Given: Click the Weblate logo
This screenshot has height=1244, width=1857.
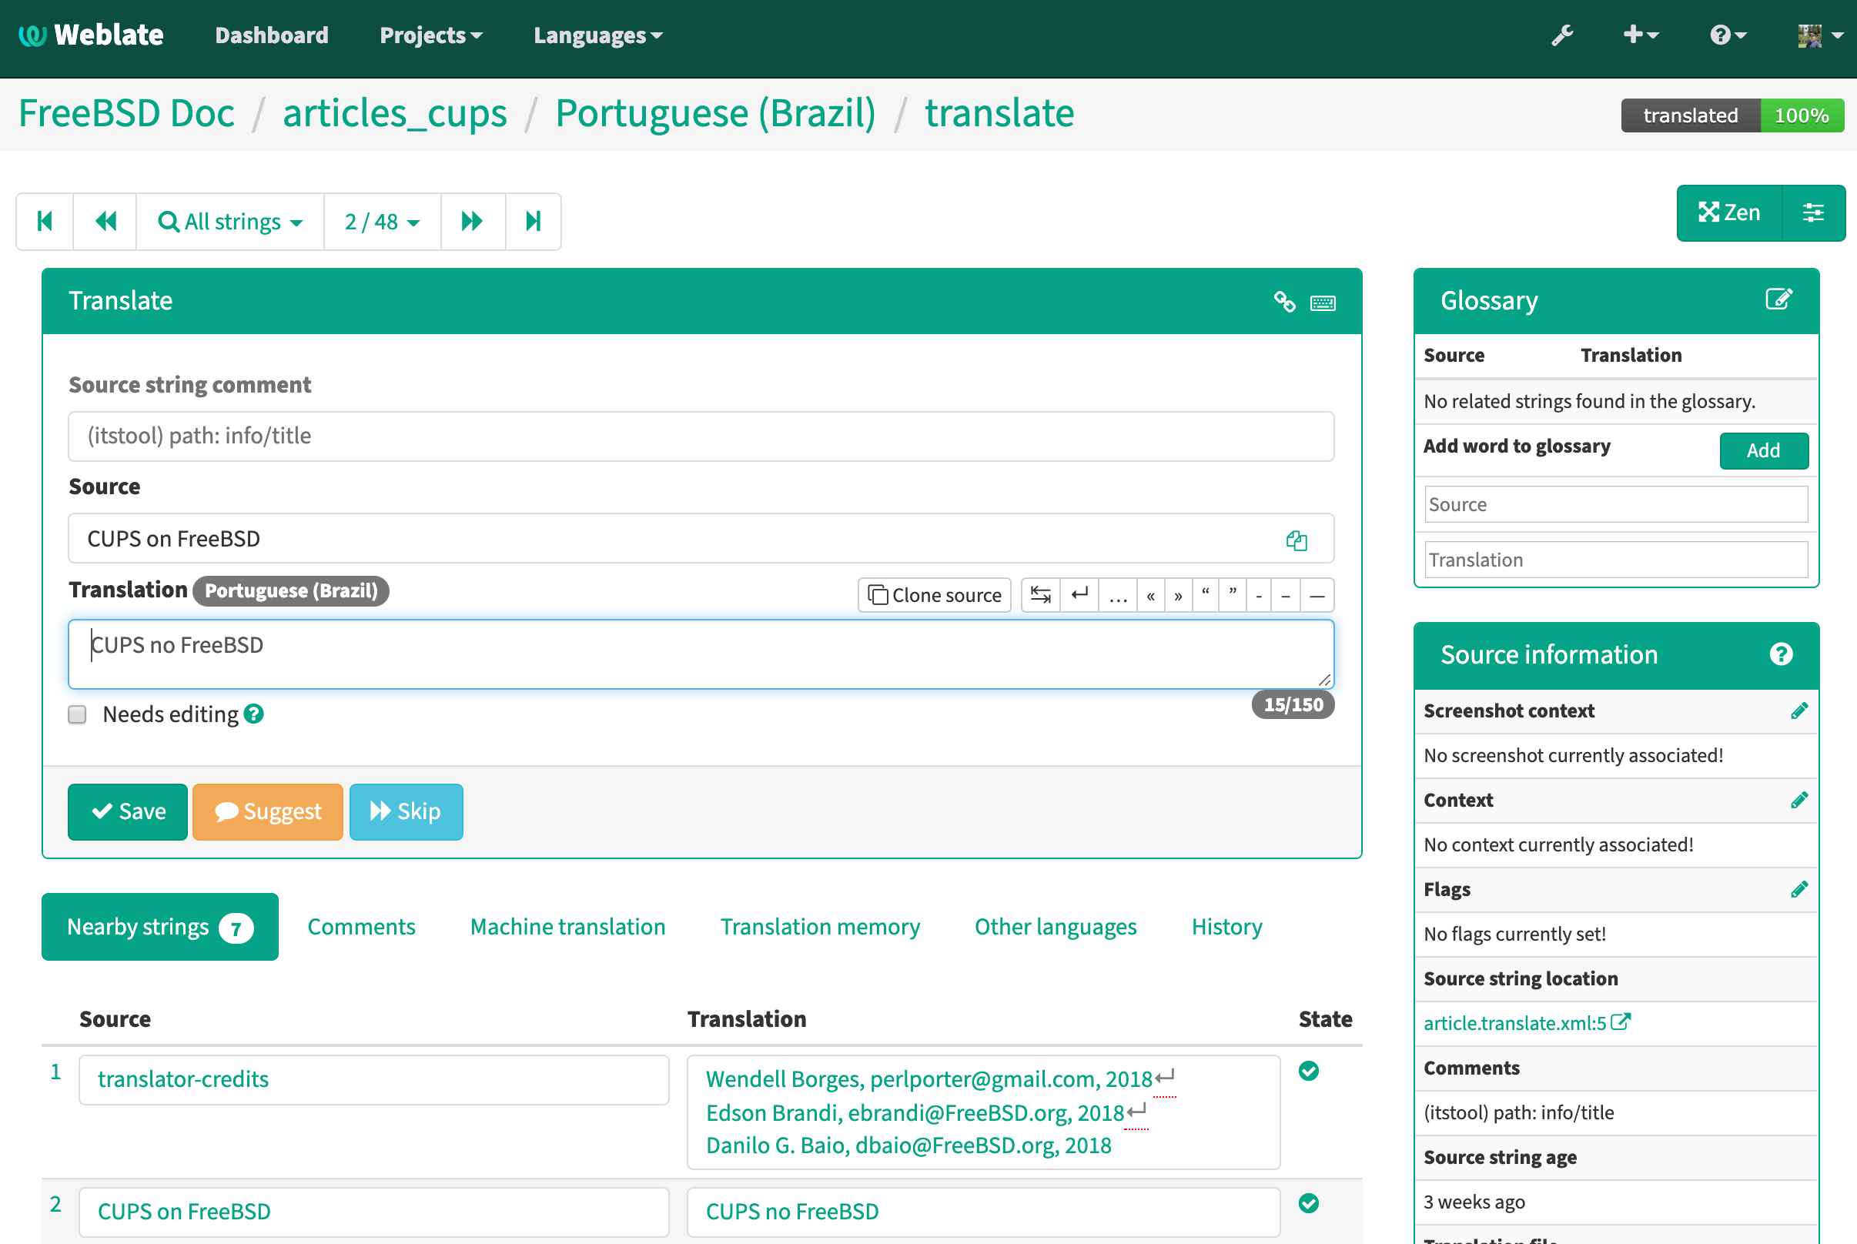Looking at the screenshot, I should point(90,35).
